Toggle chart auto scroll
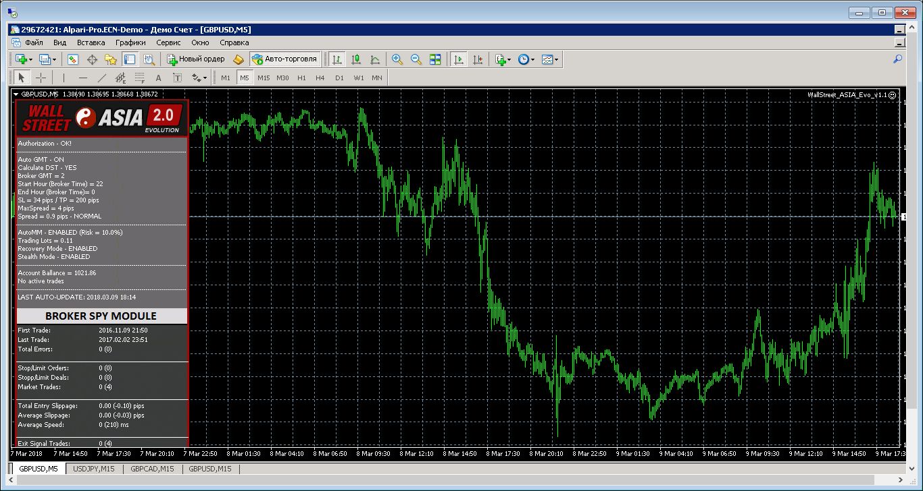The image size is (923, 491). tap(459, 59)
